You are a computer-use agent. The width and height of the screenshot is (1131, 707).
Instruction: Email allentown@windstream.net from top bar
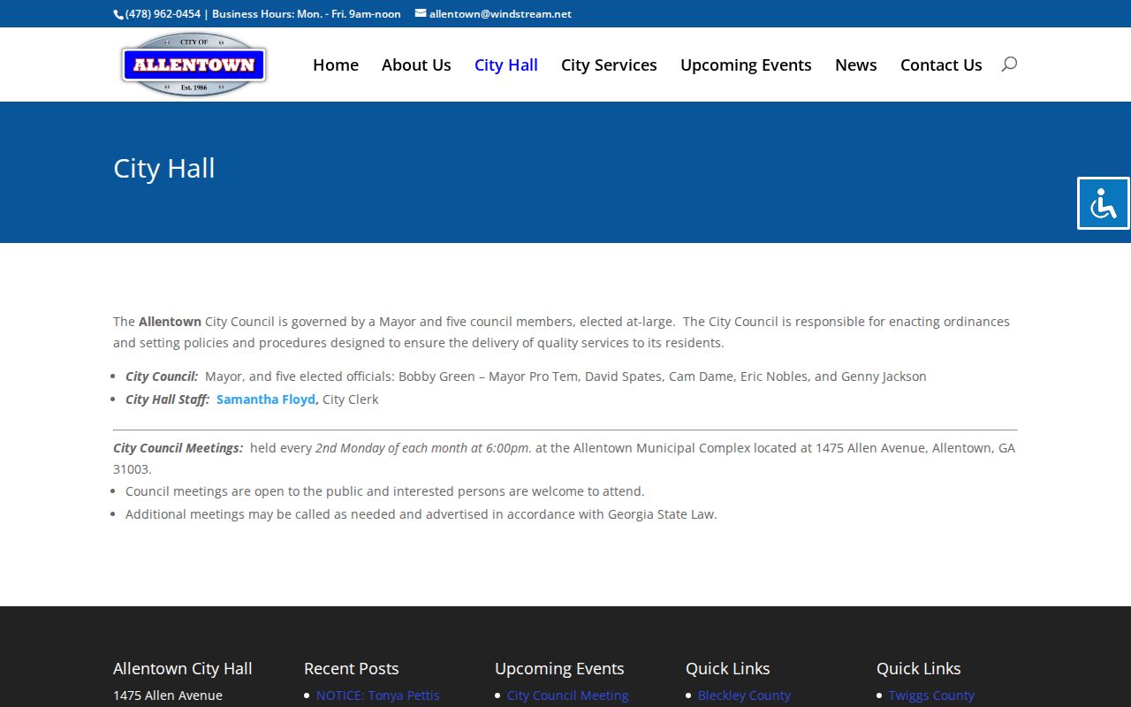[500, 14]
